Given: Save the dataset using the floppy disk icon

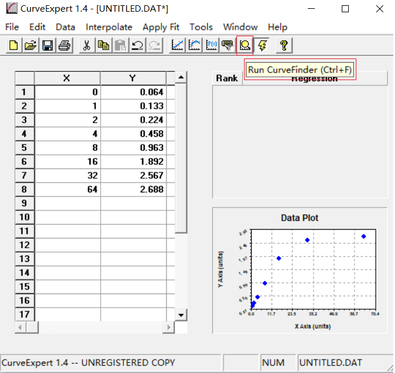Looking at the screenshot, I should [x=47, y=45].
